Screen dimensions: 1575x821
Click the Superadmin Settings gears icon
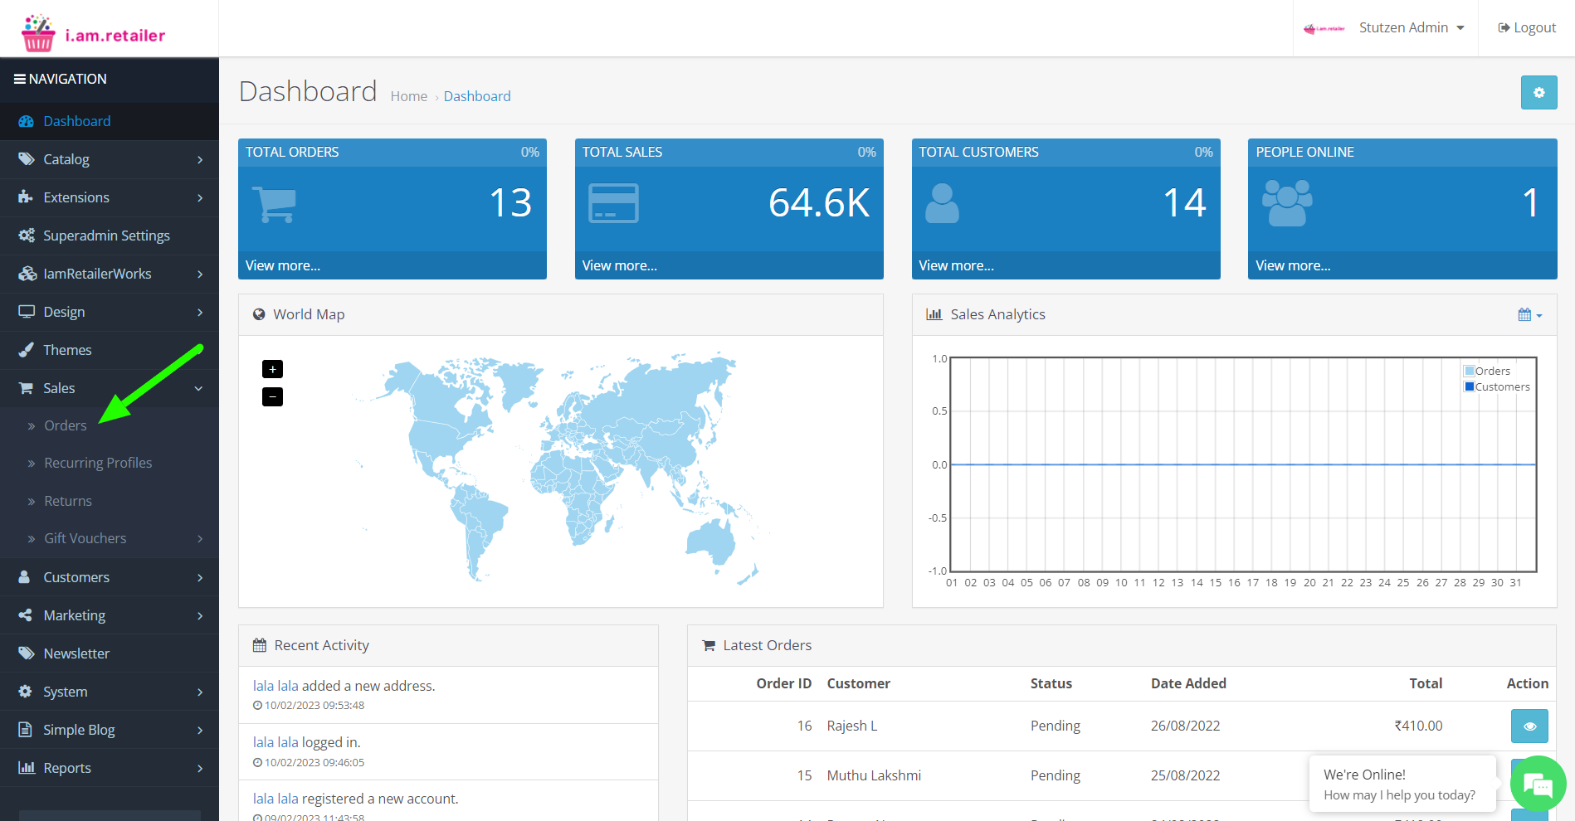[27, 236]
